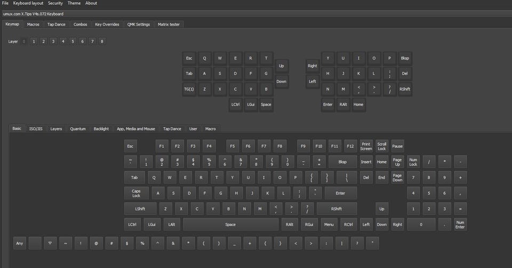Select the RShift key in the split keymap
Image resolution: width=512 pixels, height=268 pixels.
(405, 89)
